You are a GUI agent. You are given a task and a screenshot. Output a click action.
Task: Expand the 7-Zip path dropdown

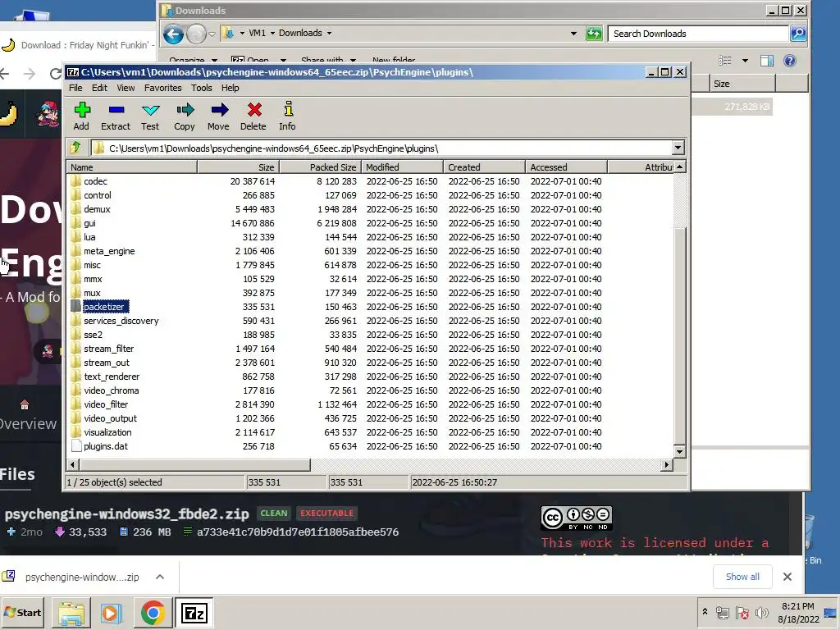pyautogui.click(x=678, y=148)
